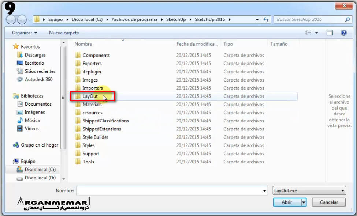Click the search magnifier icon
The width and height of the screenshot is (357, 216).
pos(347,20)
